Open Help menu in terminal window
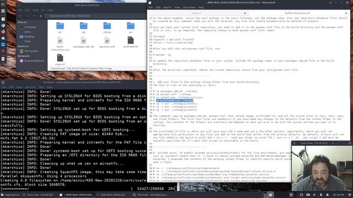This screenshot has height=198, width=353. pyautogui.click(x=50, y=87)
